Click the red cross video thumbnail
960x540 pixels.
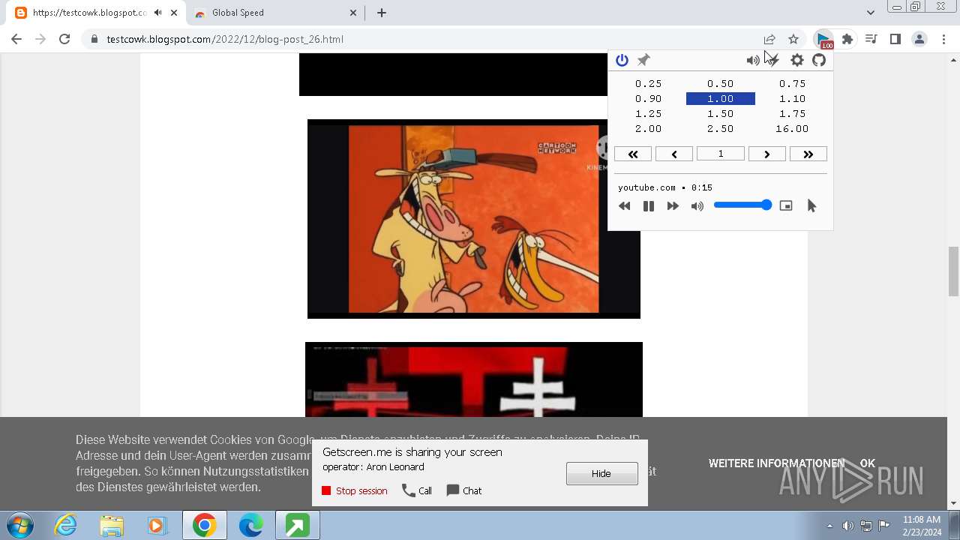[474, 379]
